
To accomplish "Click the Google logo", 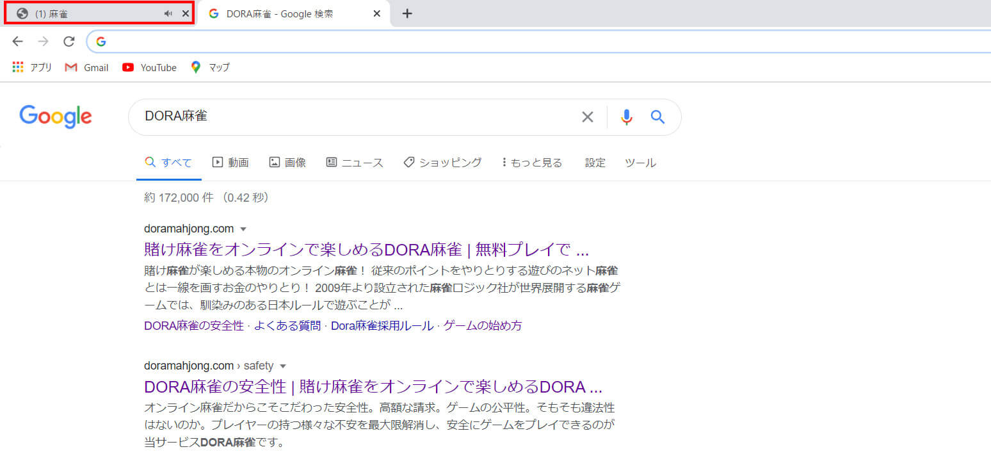I will [x=56, y=117].
